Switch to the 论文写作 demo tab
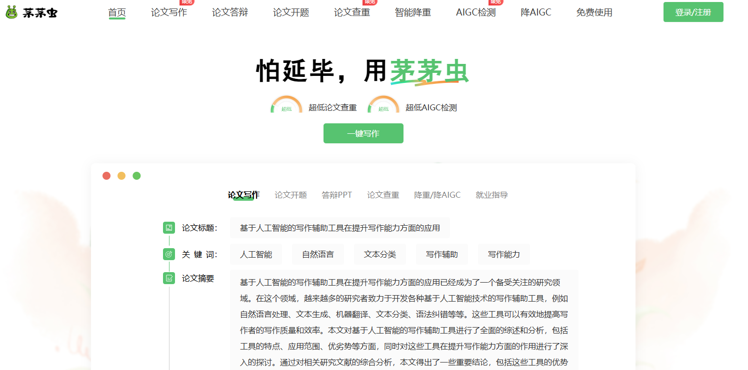The width and height of the screenshot is (748, 370). (x=243, y=195)
